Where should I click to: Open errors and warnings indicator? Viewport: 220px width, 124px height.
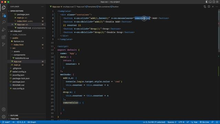click(21, 122)
